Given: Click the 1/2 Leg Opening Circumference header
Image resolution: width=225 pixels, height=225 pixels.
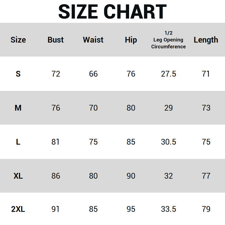Looking at the screenshot, I should (x=168, y=40).
